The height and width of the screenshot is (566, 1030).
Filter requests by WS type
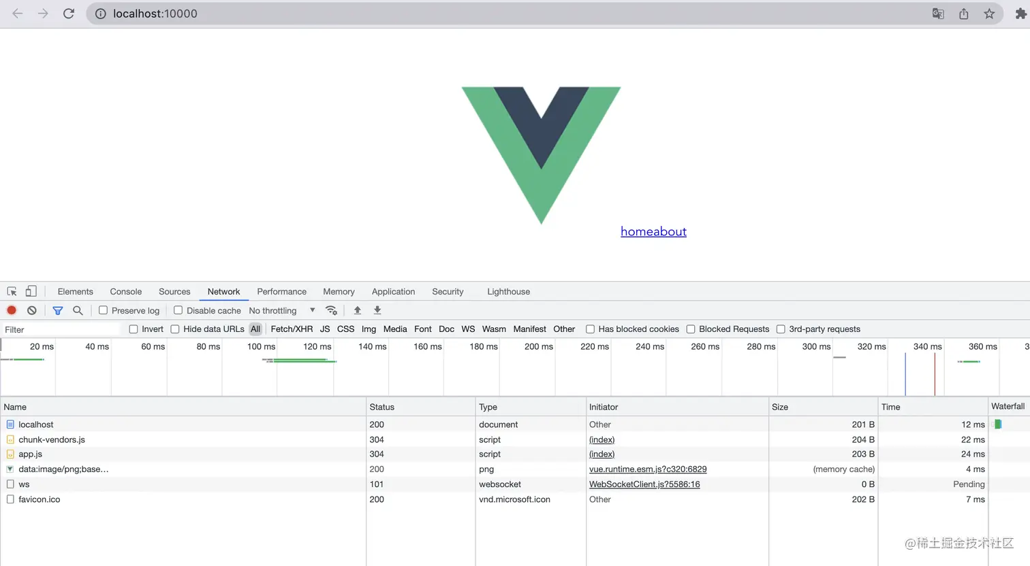pyautogui.click(x=468, y=329)
